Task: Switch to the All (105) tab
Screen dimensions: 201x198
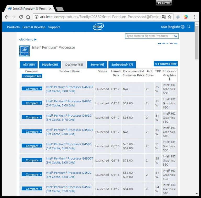Action: pyautogui.click(x=29, y=65)
